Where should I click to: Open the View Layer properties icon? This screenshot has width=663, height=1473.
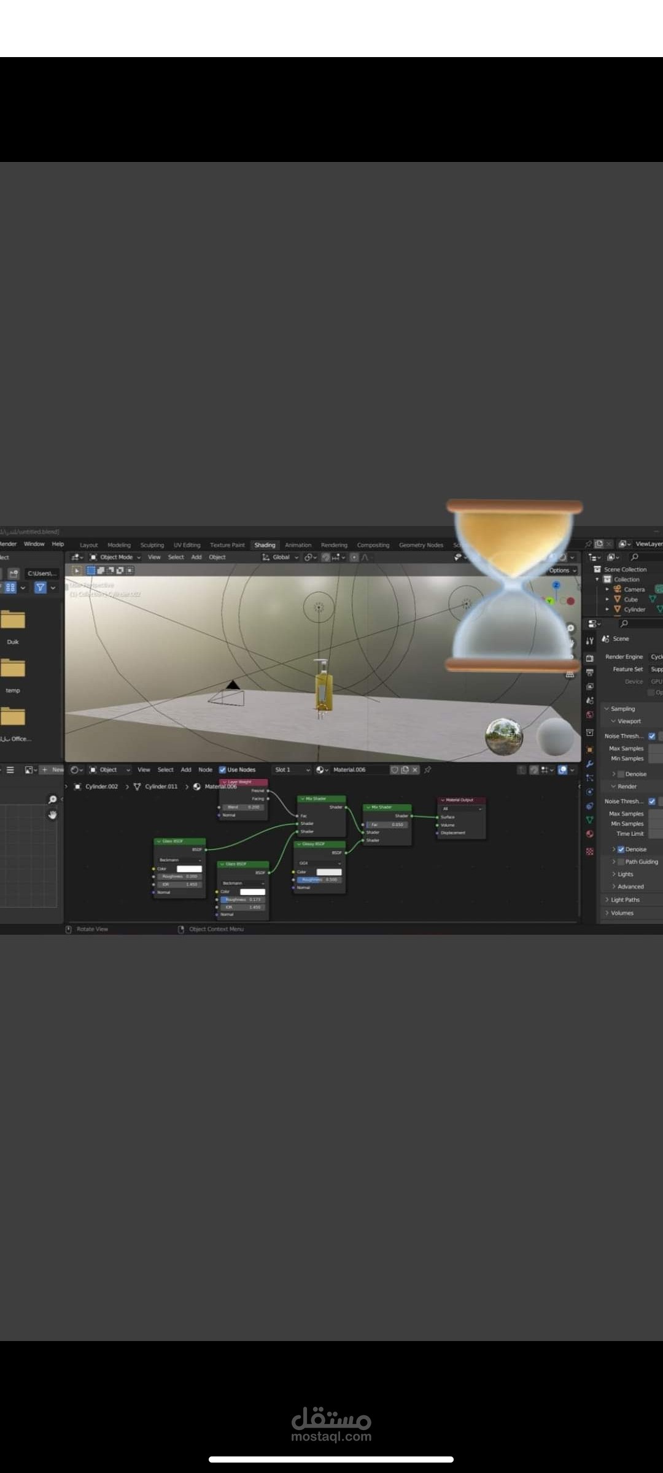589,686
